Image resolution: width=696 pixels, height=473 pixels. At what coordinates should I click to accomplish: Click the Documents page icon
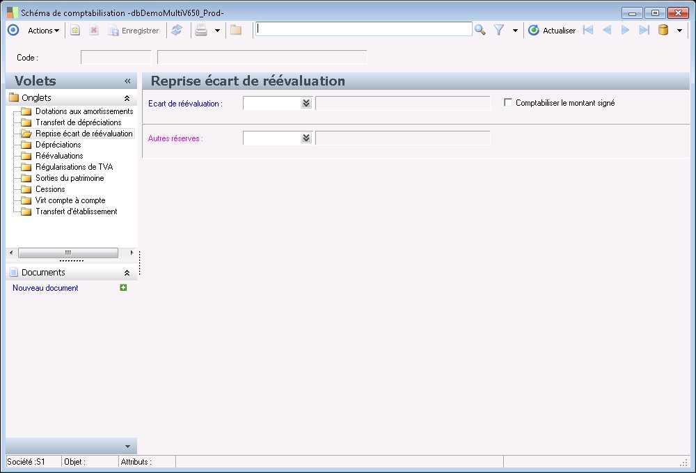(x=14, y=273)
